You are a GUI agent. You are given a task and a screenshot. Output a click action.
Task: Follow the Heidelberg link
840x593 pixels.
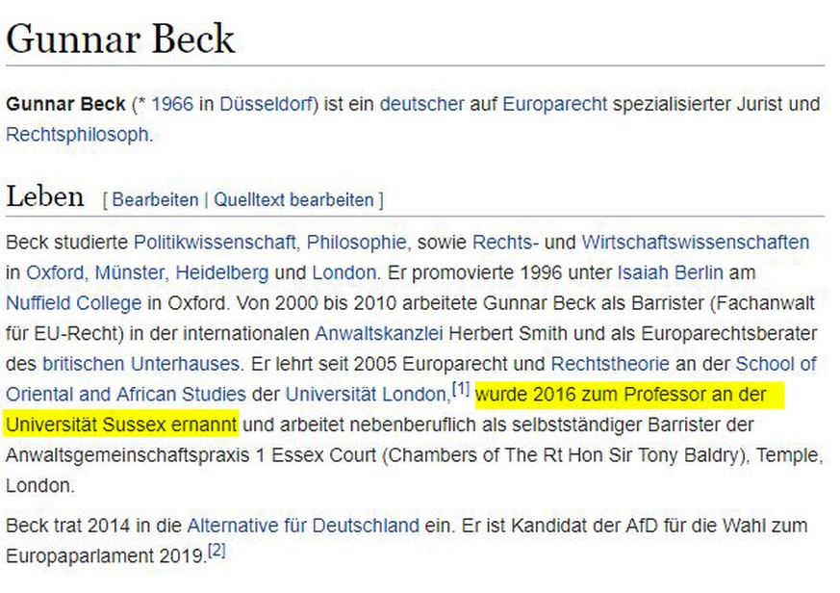[221, 272]
